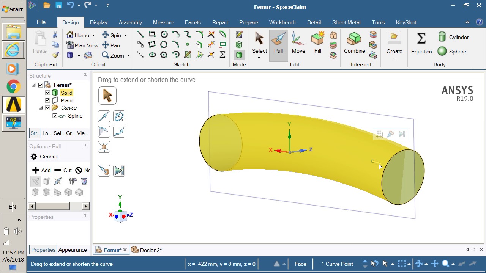
Task: Choose the Circle sketch tool
Action: [x=164, y=35]
